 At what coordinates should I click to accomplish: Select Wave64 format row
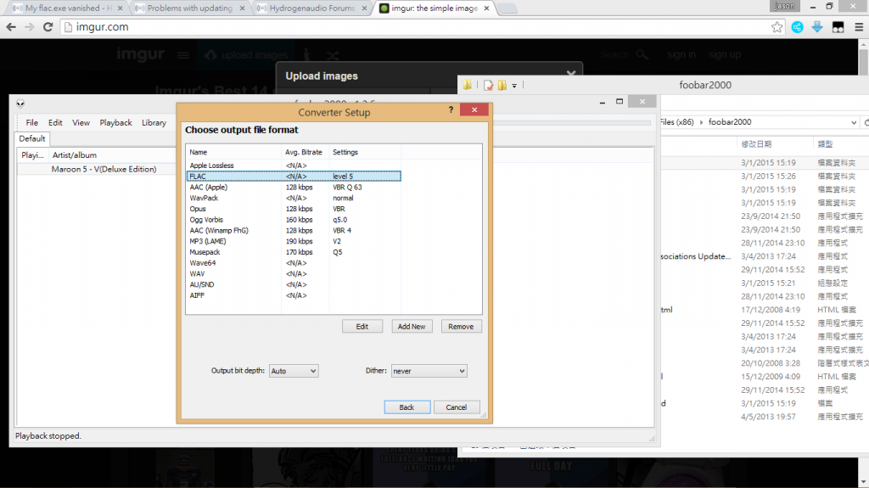tap(294, 263)
